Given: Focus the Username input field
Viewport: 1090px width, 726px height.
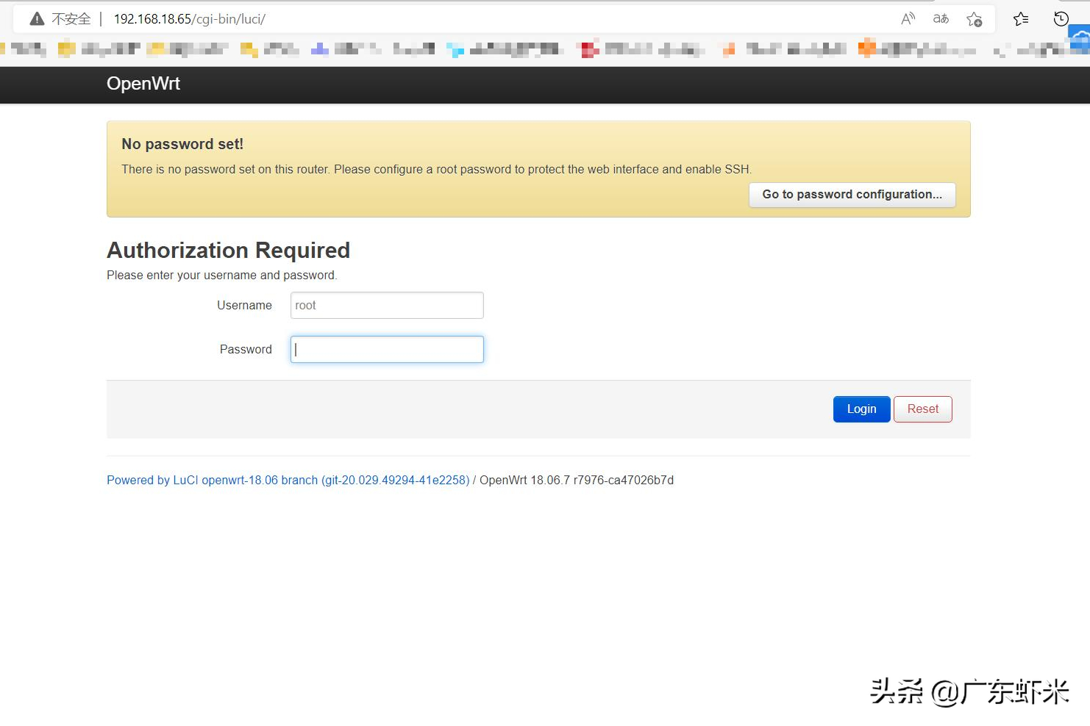Looking at the screenshot, I should point(387,306).
